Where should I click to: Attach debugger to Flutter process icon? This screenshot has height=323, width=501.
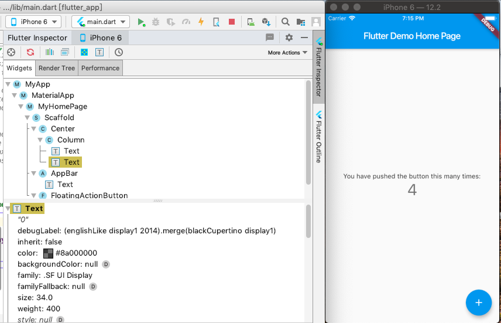[217, 22]
